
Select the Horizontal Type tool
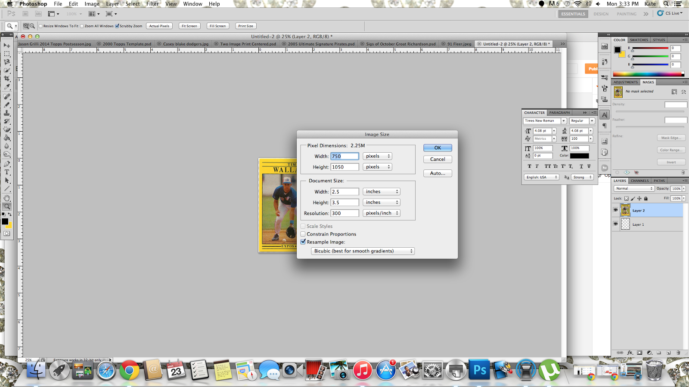pos(7,172)
